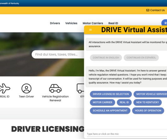The height and width of the screenshot is (139, 167).
Task: Click the chat message input field
Action: pos(127,134)
